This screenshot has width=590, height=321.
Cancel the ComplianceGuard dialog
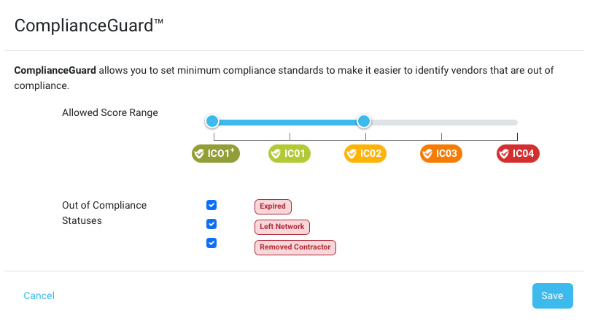39,295
